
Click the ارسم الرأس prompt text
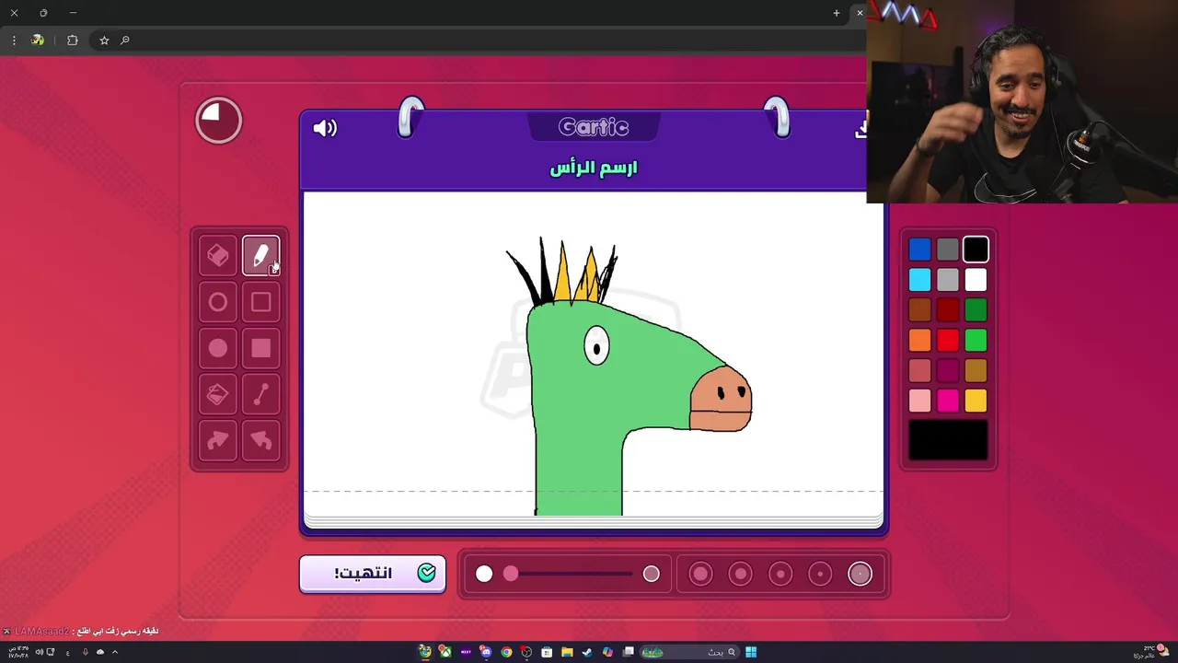(594, 168)
